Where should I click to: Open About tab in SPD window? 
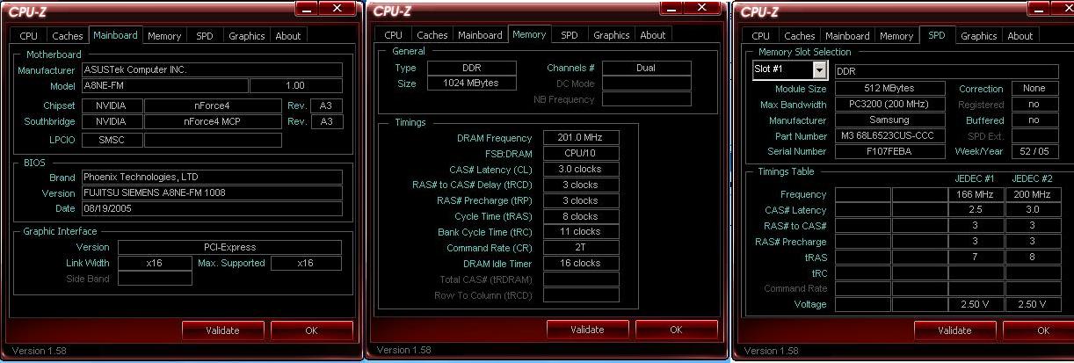1020,36
